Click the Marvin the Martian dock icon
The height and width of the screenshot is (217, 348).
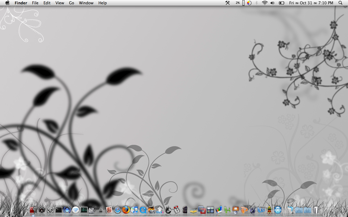[x=269, y=210]
